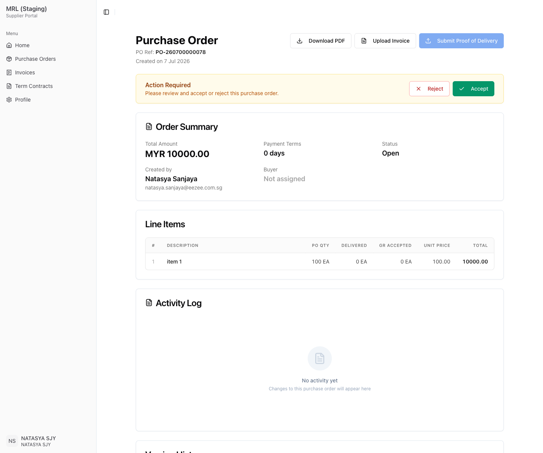Click No activity yet message

point(320,381)
